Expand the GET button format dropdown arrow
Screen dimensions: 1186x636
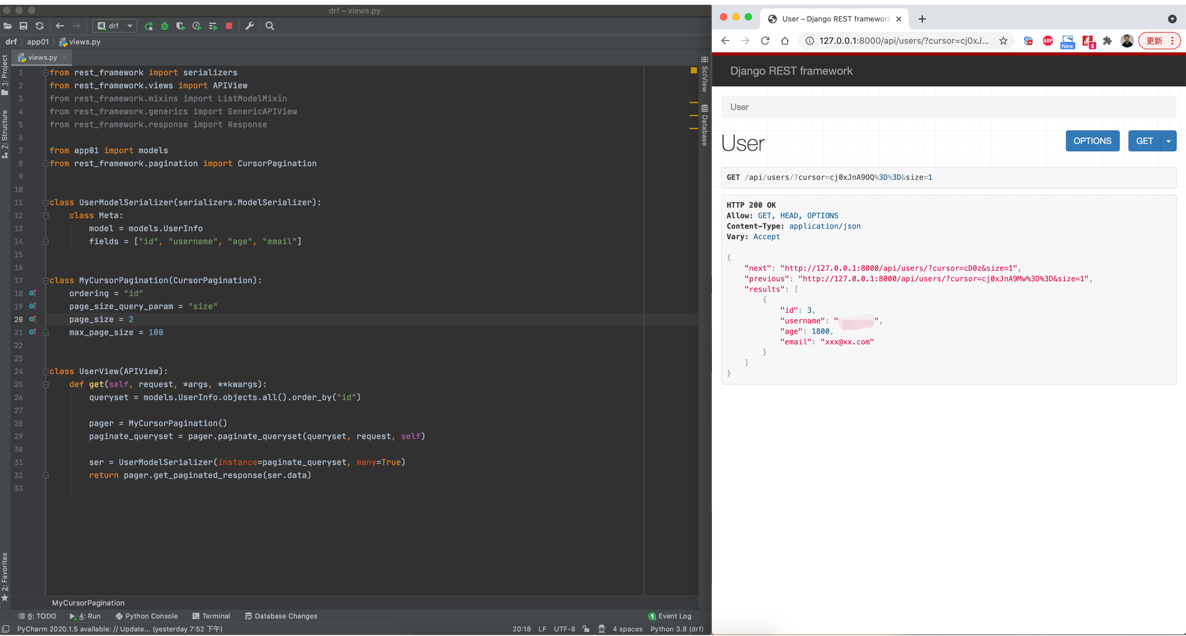1169,141
